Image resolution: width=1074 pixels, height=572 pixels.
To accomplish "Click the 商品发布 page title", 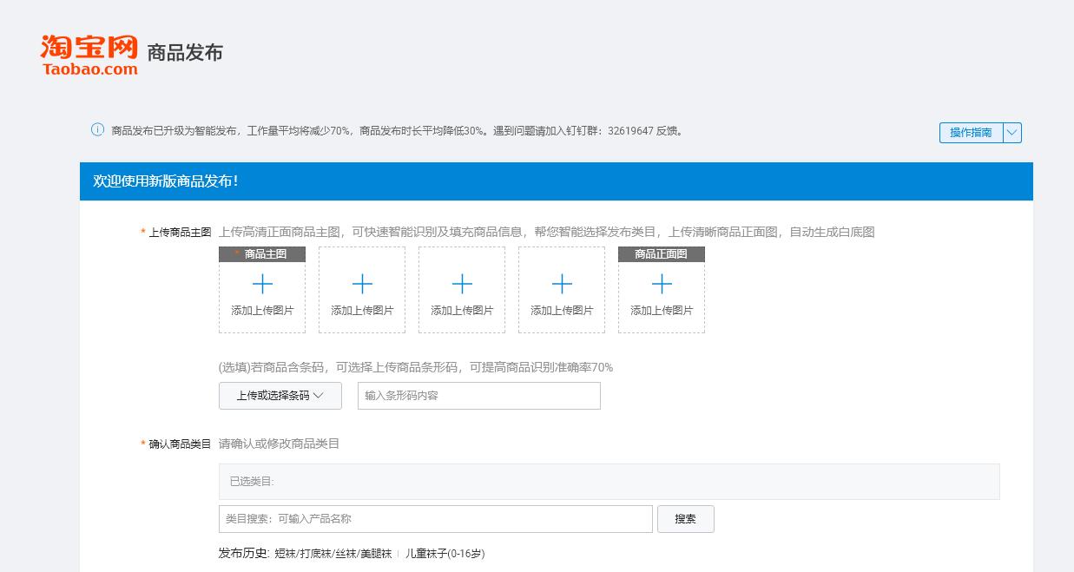I will pos(187,52).
